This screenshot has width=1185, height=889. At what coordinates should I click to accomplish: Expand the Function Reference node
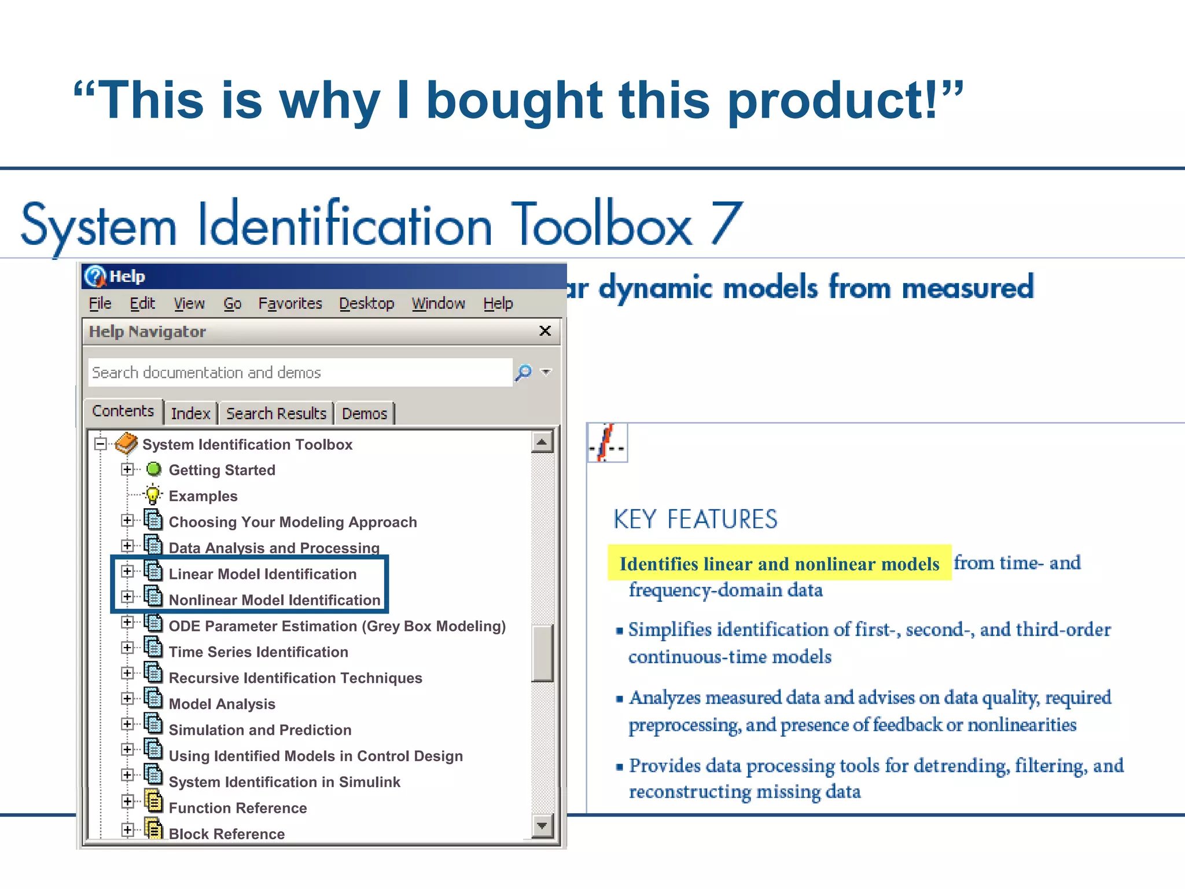(127, 802)
